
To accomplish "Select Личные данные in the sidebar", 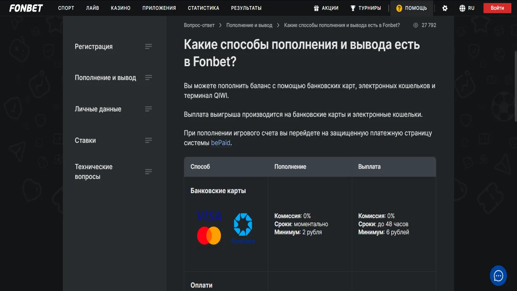I will point(98,109).
